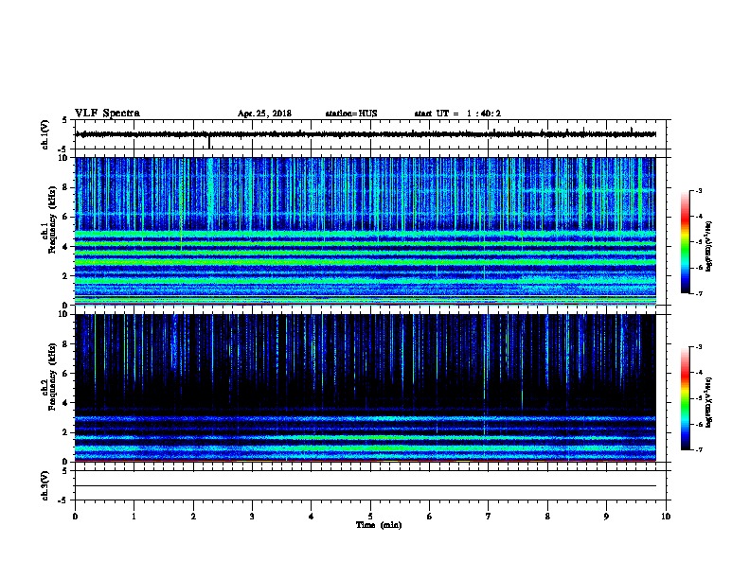Click the "4" kHz tick on ch.2 frequency axis
The width and height of the screenshot is (750, 579).
pos(65,403)
